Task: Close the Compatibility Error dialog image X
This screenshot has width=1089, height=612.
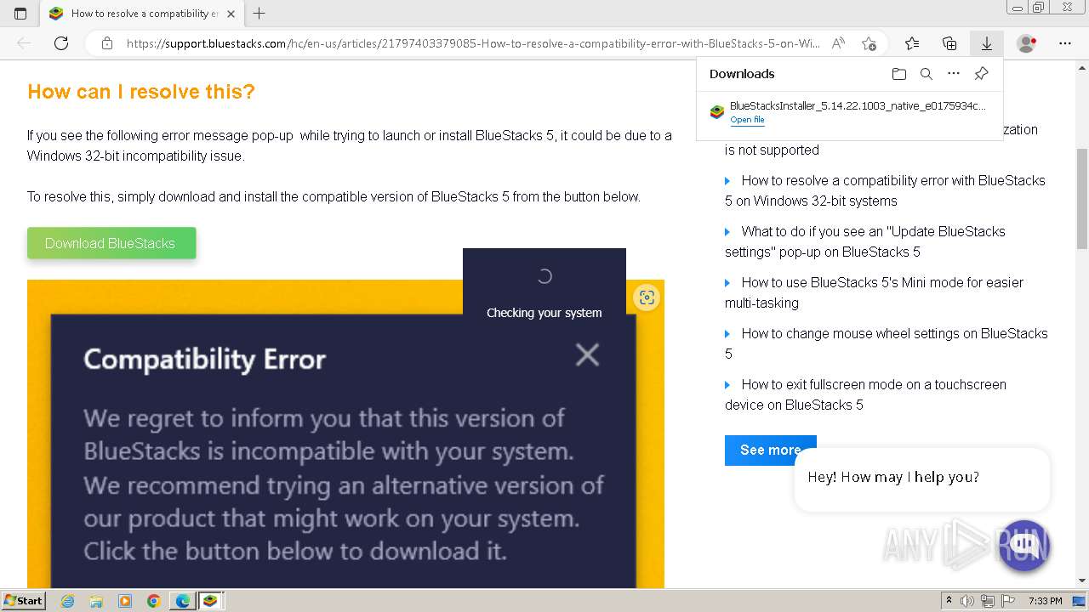Action: (587, 354)
